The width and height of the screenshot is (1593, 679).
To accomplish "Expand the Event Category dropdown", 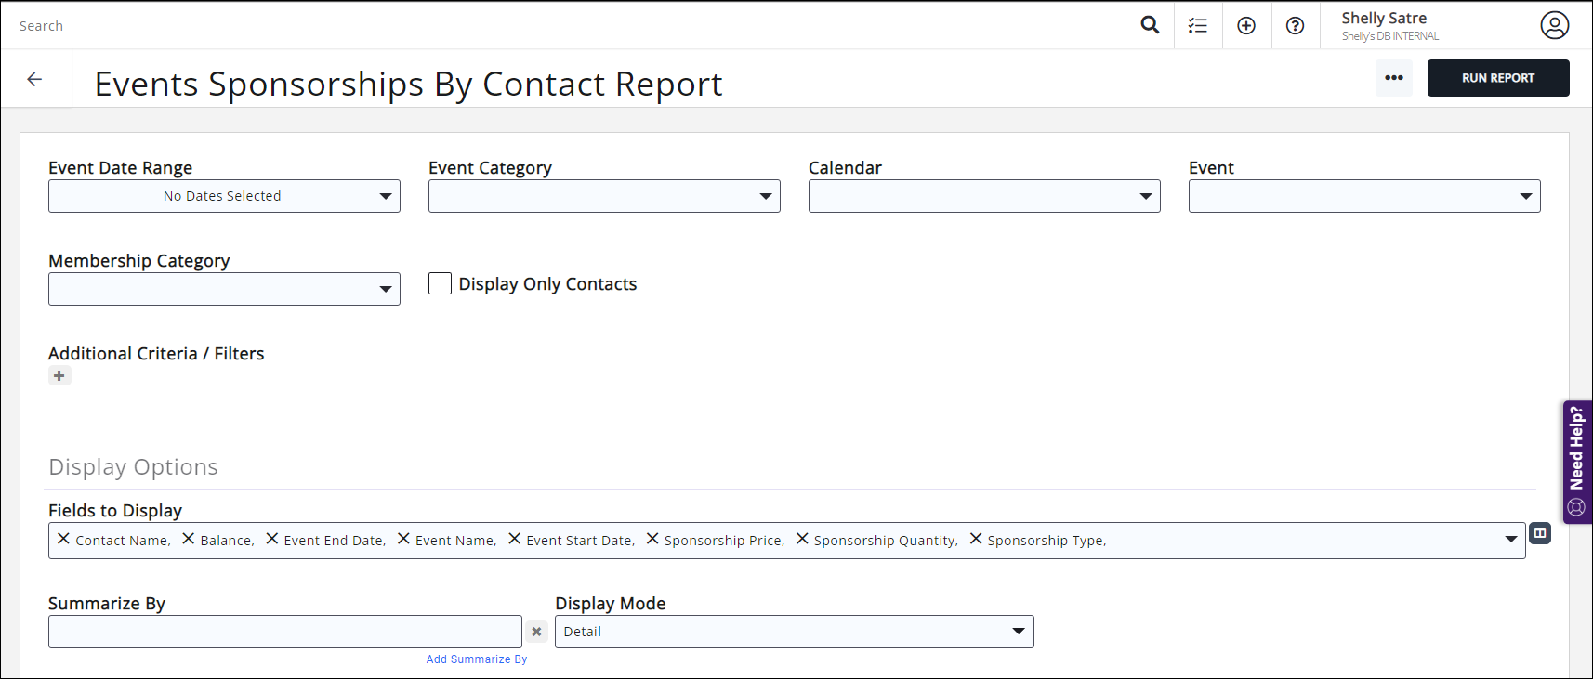I will (x=604, y=196).
